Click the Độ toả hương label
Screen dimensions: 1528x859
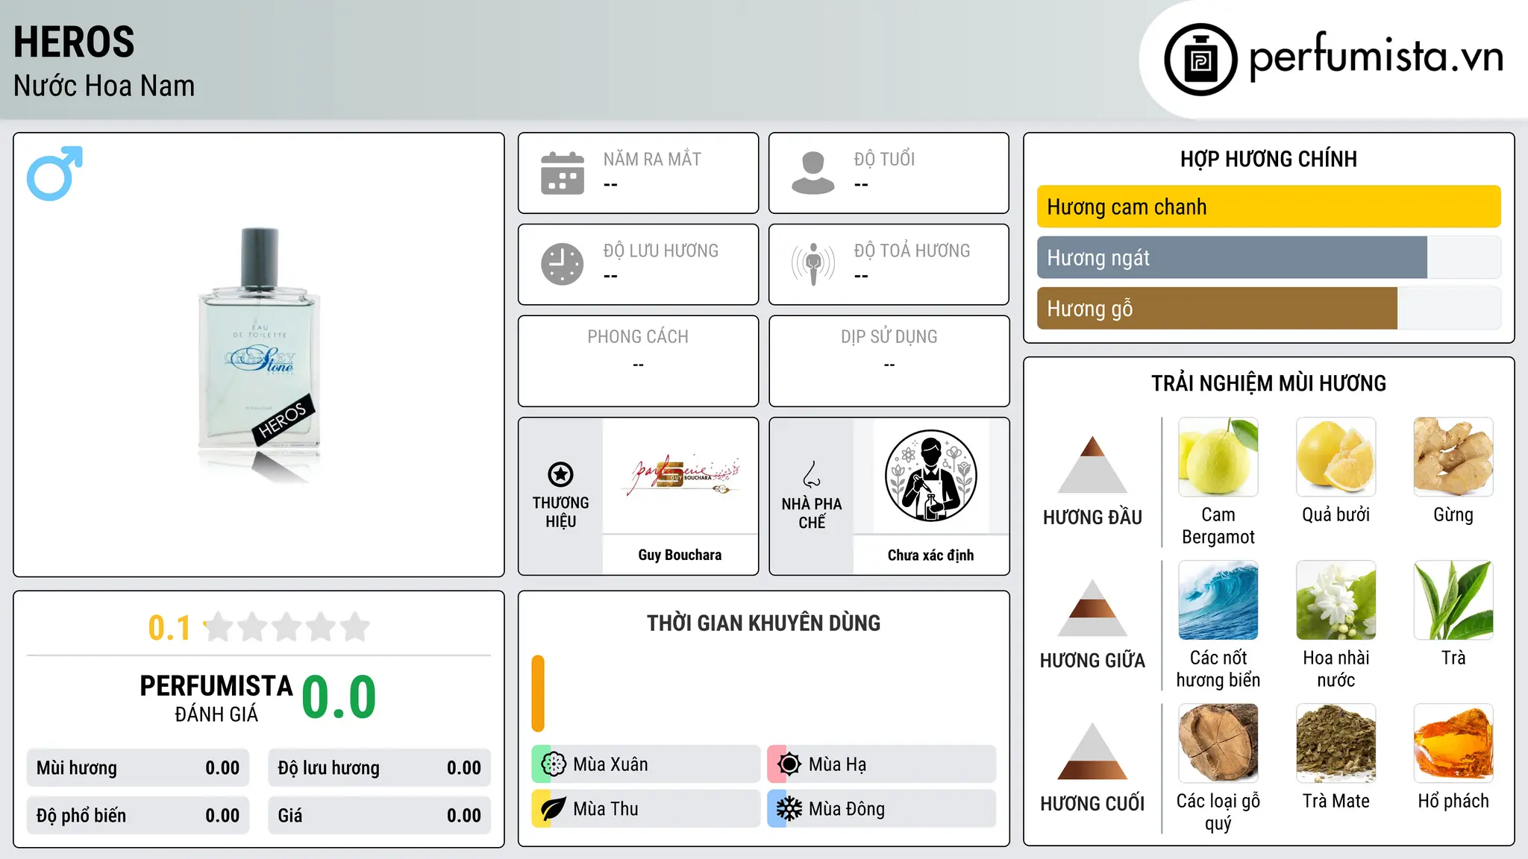point(912,251)
